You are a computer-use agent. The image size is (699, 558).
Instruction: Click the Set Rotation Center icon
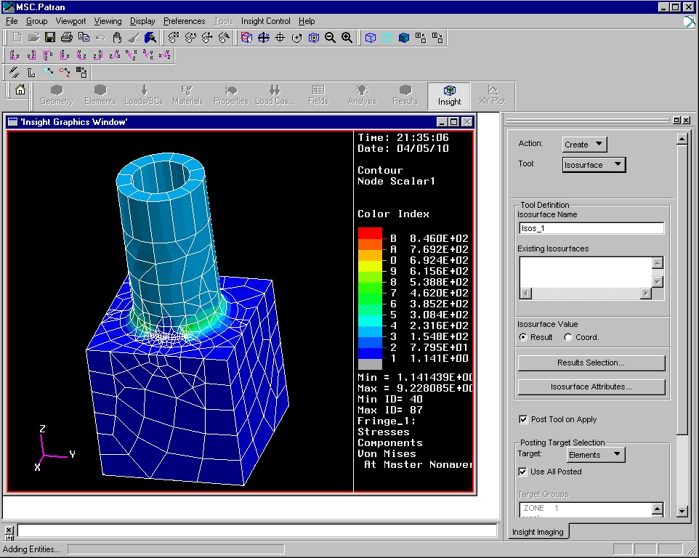(x=297, y=38)
